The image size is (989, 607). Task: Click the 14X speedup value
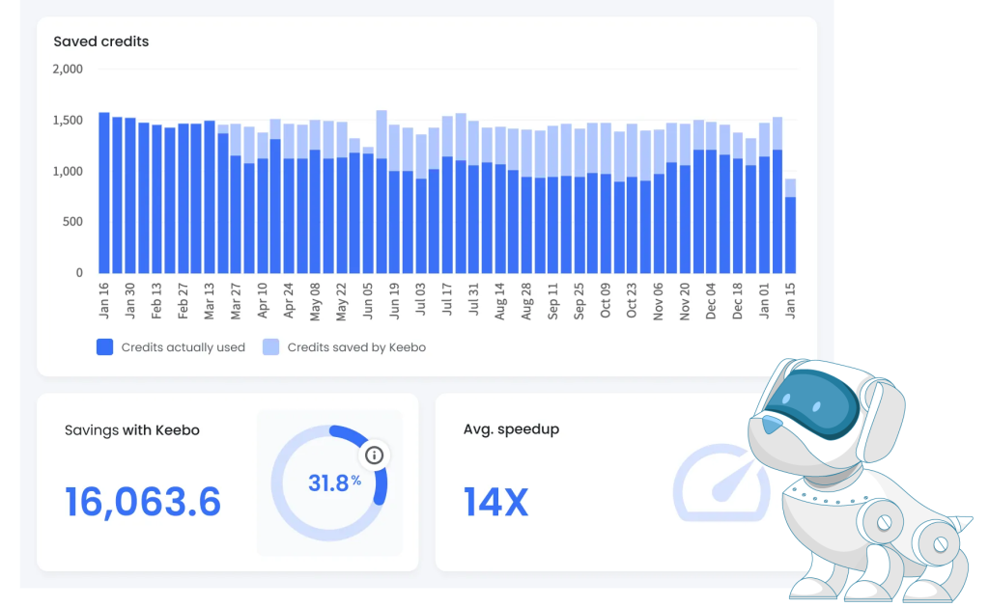(x=495, y=503)
